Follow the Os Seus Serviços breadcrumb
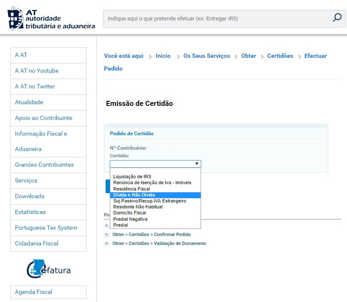The height and width of the screenshot is (302, 347). click(x=207, y=56)
